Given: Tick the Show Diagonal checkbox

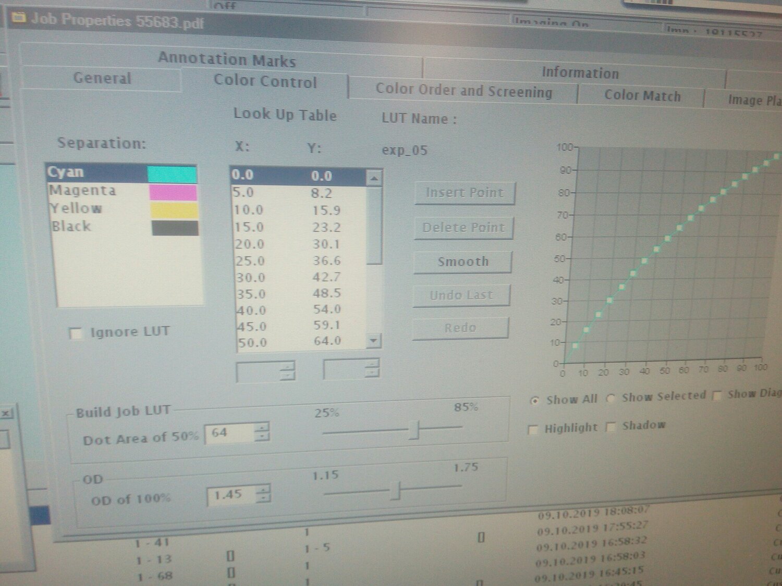Looking at the screenshot, I should [717, 395].
